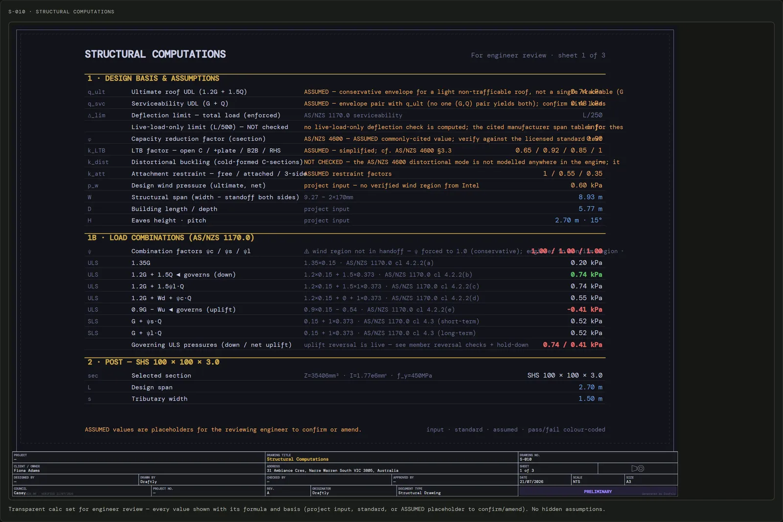Click the '8.93 m' span value
The image size is (783, 522).
point(591,197)
